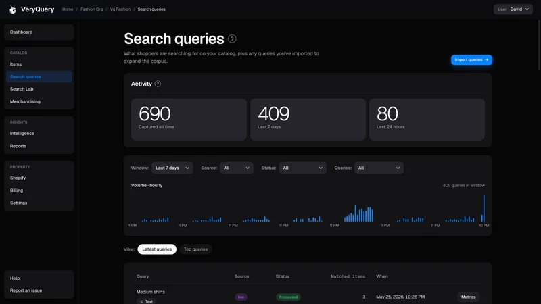Go to Fashion Org breadcrumb
Screen dimensions: 541x304
click(91, 9)
